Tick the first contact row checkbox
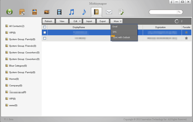 click(45, 33)
